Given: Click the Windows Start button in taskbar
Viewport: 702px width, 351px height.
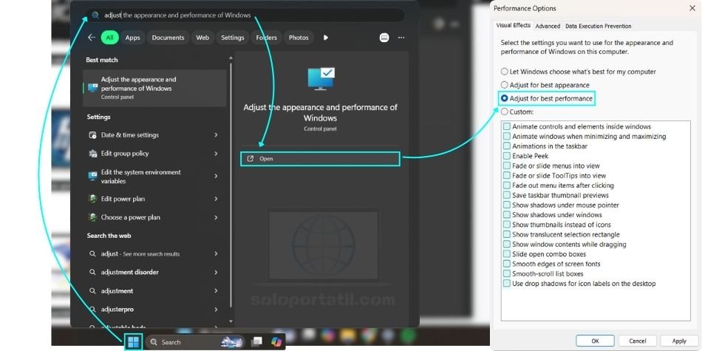Looking at the screenshot, I should click(x=133, y=342).
